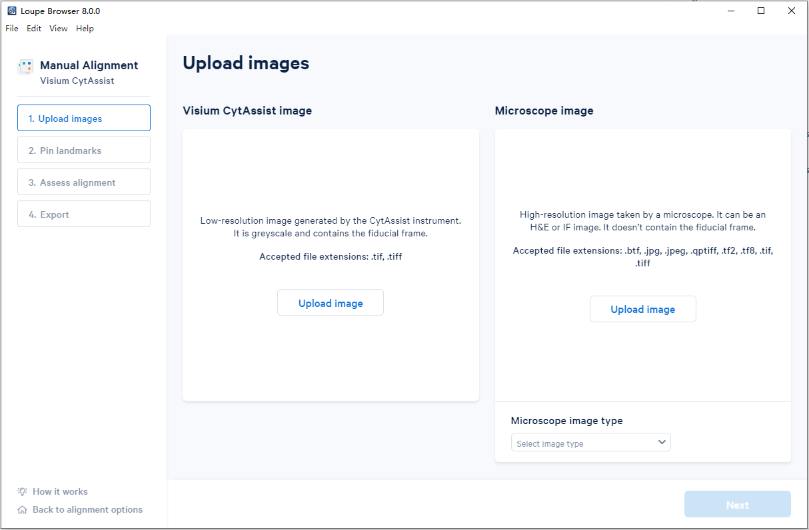Open the How it works link
This screenshot has height=530, width=809.
(x=60, y=491)
